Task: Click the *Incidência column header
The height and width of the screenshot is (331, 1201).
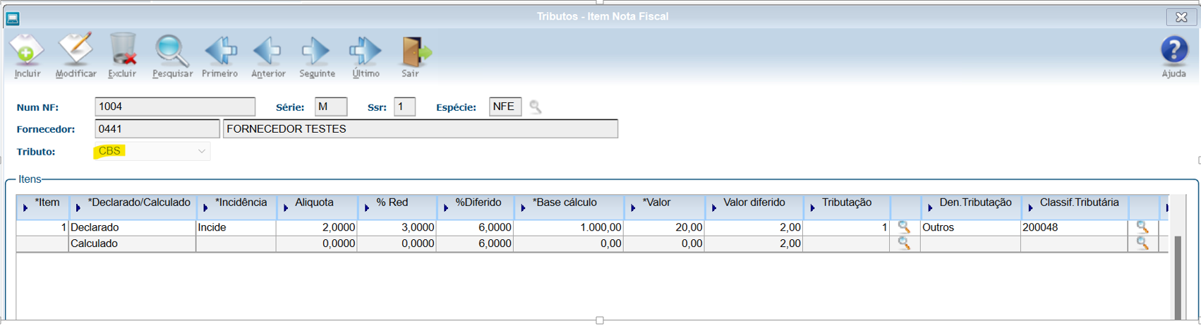Action: [236, 207]
